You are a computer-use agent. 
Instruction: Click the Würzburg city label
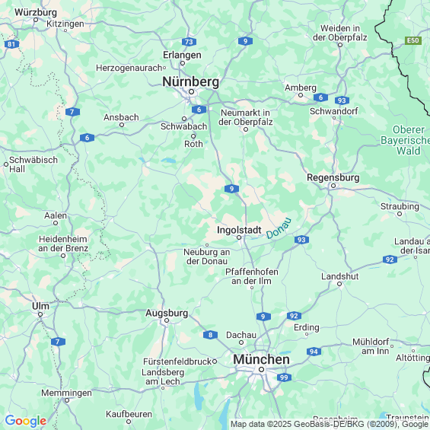36,12
